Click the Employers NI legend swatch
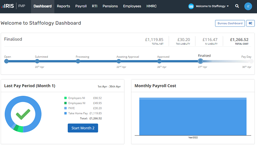This screenshot has height=147, width=257. click(66, 98)
